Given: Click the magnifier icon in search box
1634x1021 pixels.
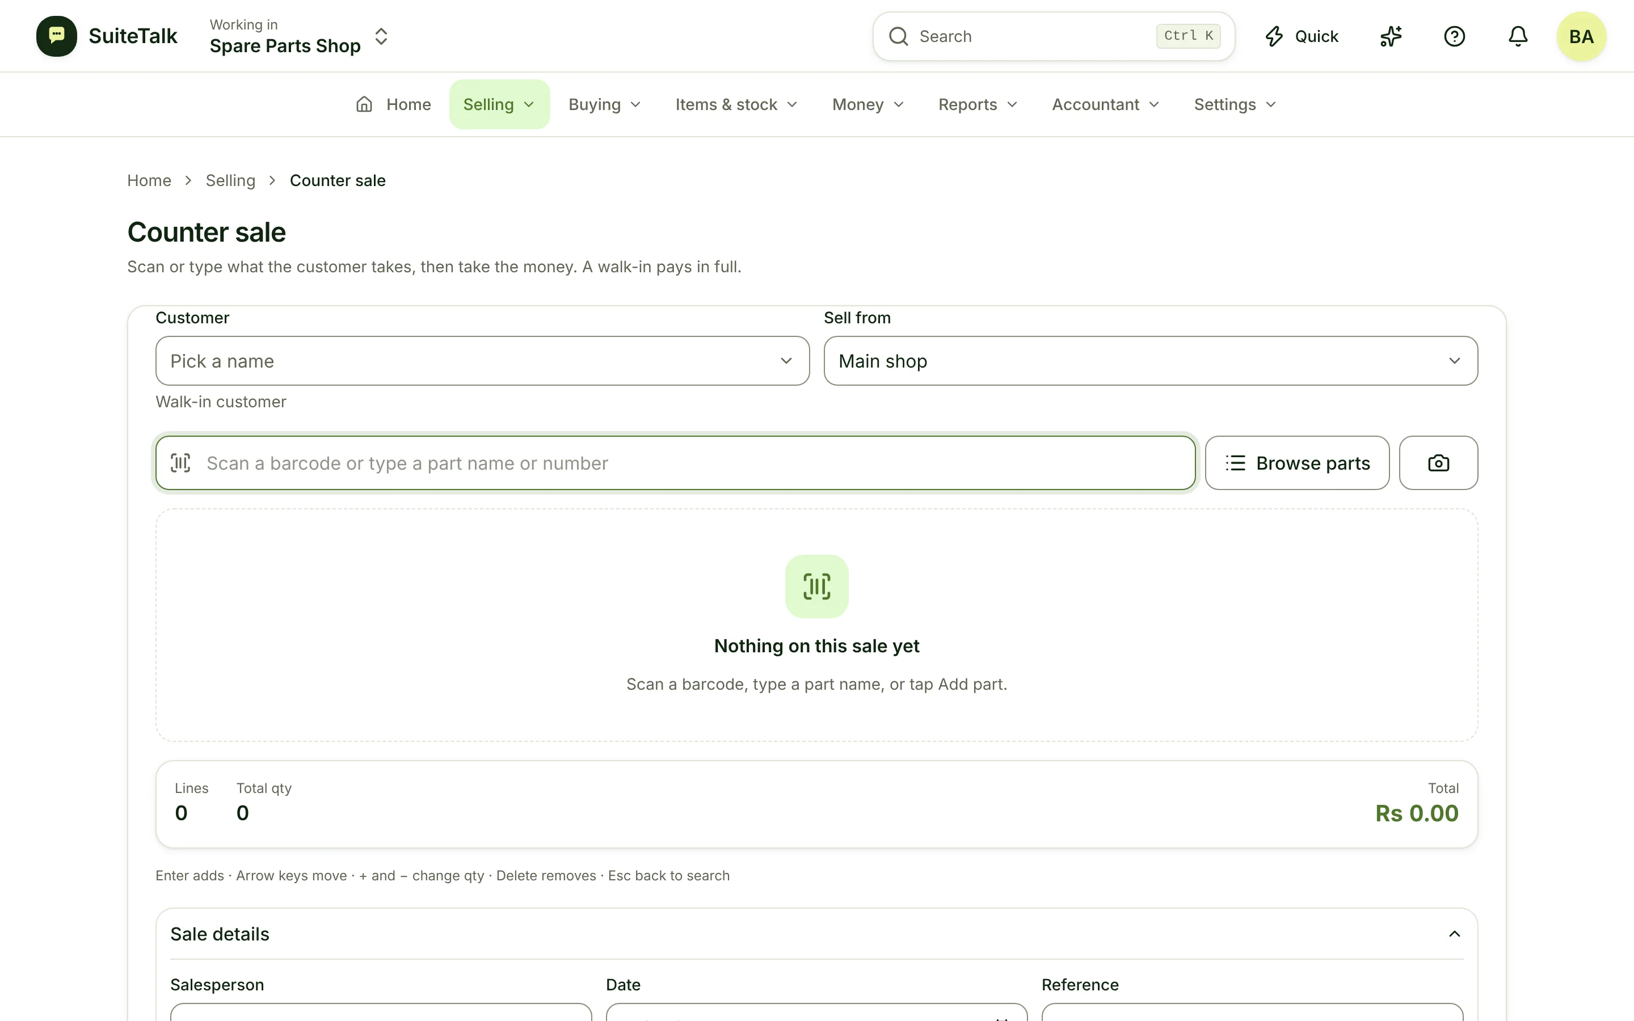Looking at the screenshot, I should pyautogui.click(x=898, y=36).
